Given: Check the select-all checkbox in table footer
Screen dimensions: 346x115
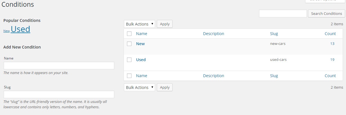Looking at the screenshot, I should (x=129, y=76).
